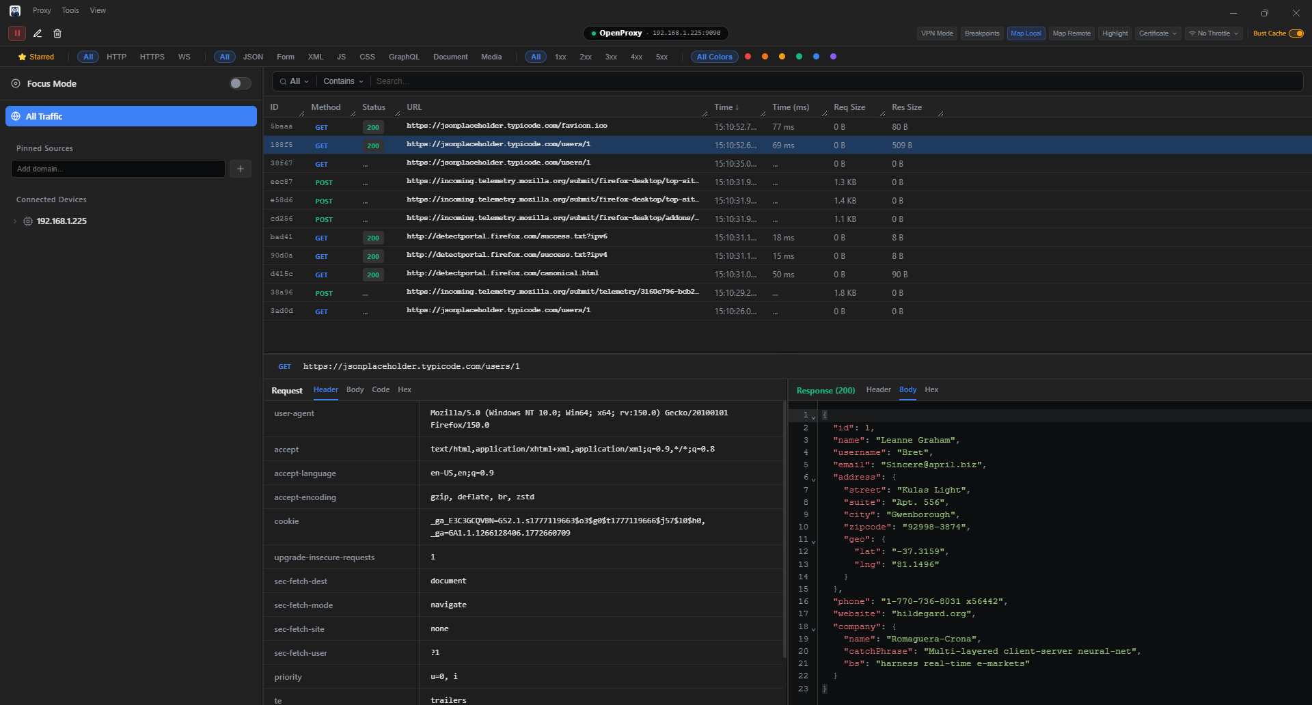Click the Add domain input field
This screenshot has width=1312, height=705.
pyautogui.click(x=118, y=169)
